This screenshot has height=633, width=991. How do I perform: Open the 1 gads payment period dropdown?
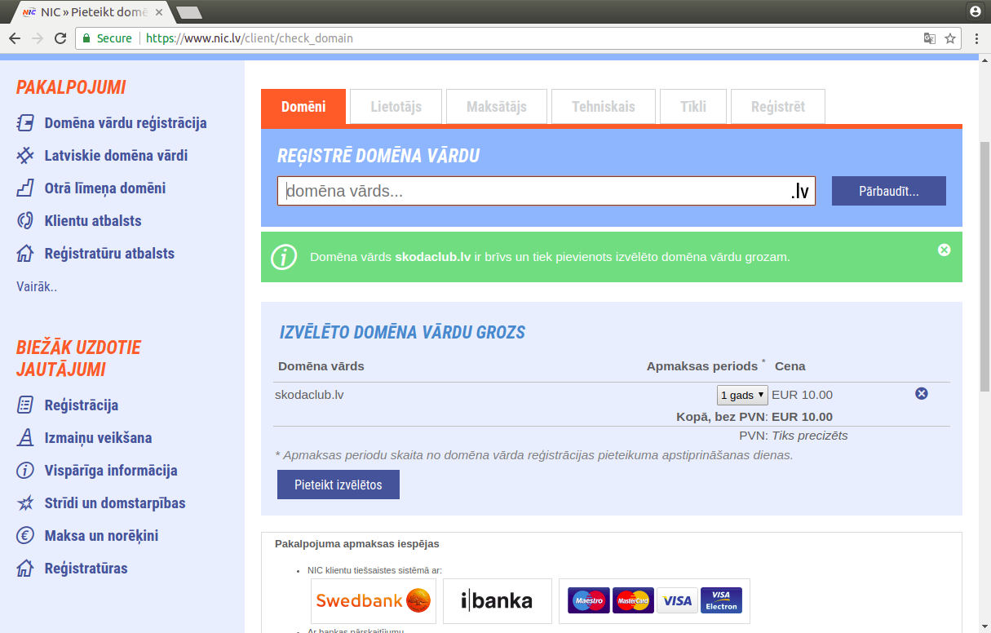coord(742,395)
